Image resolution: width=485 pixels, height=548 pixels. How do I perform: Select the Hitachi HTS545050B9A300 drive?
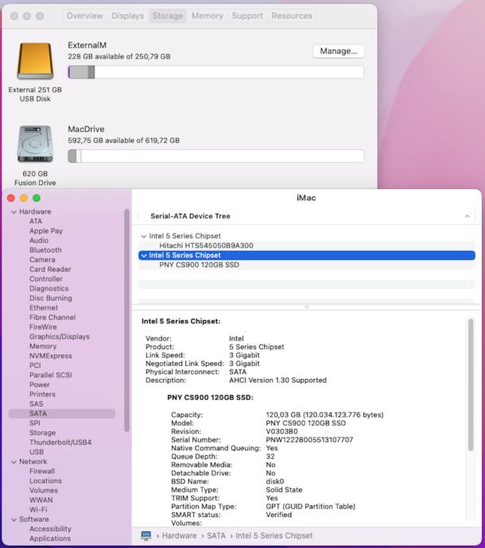(307, 245)
